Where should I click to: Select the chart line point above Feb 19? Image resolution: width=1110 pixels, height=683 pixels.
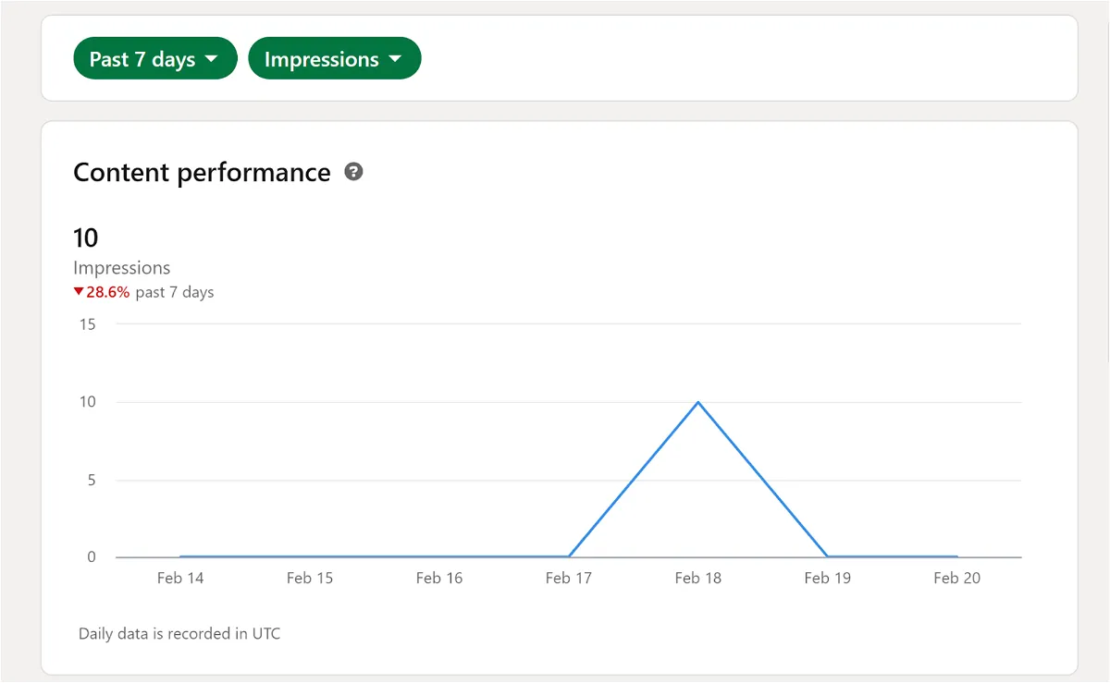[828, 556]
